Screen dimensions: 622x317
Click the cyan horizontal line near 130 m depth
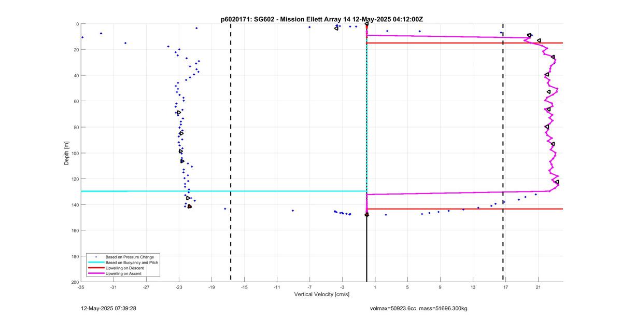224,191
